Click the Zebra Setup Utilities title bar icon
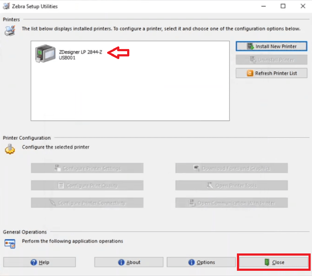312x276 pixels. (x=6, y=6)
